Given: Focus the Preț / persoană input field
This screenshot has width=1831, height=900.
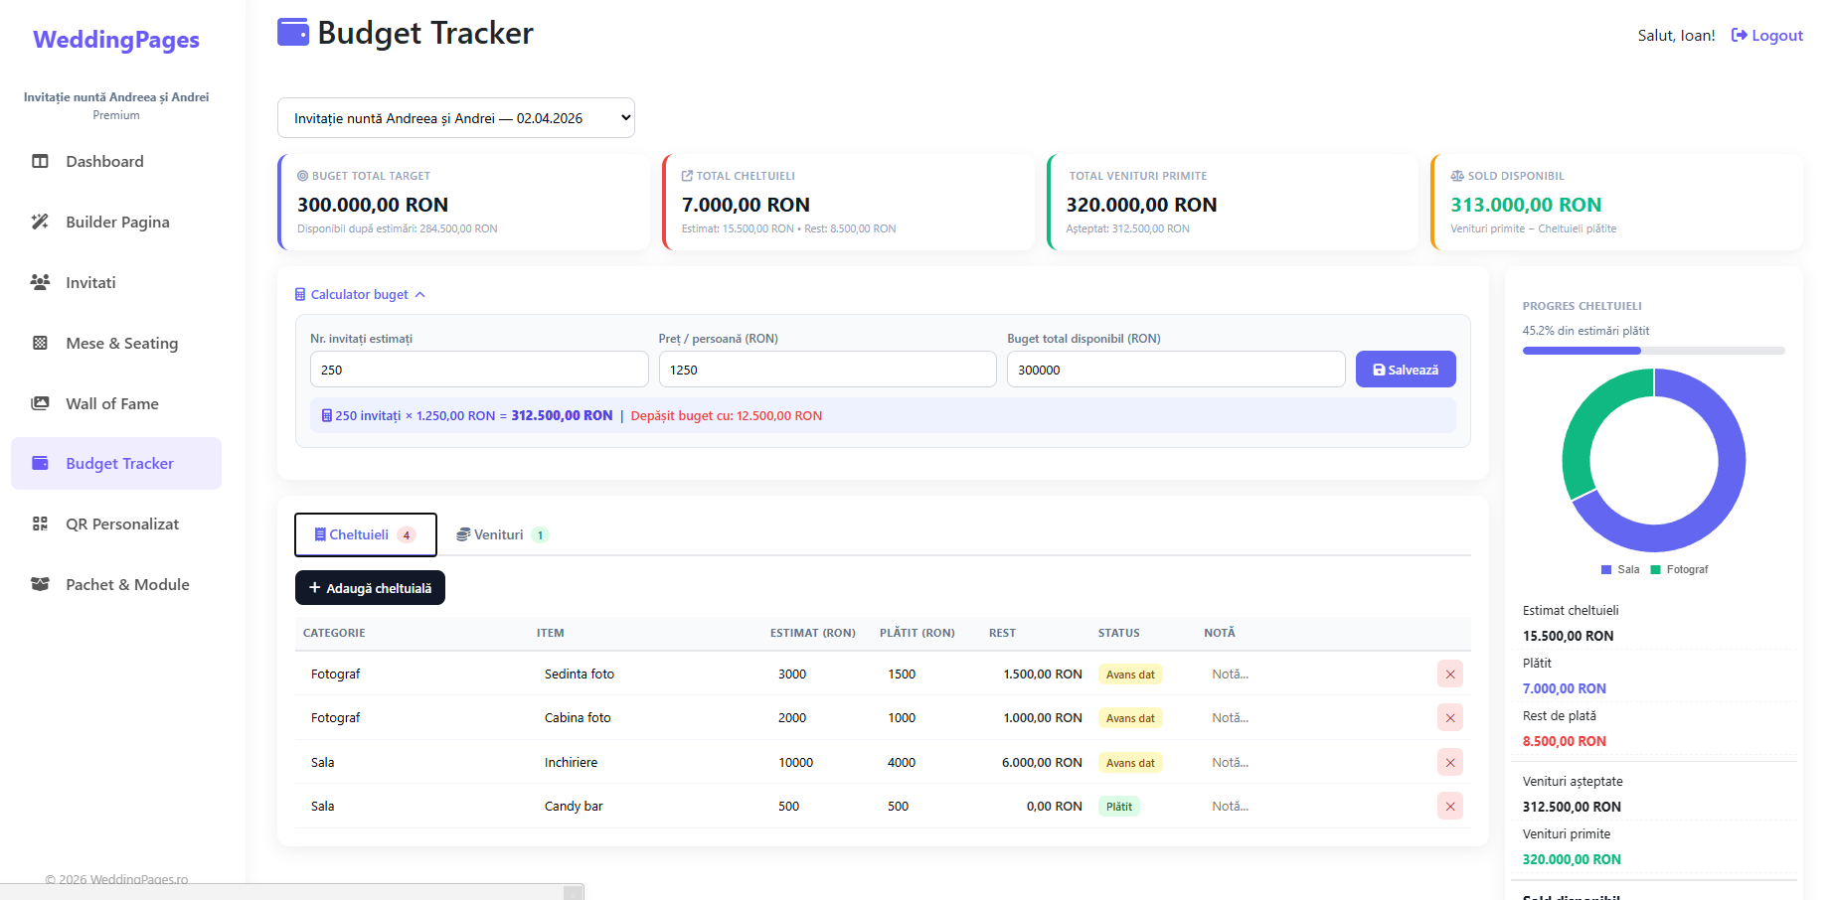Looking at the screenshot, I should 826,370.
